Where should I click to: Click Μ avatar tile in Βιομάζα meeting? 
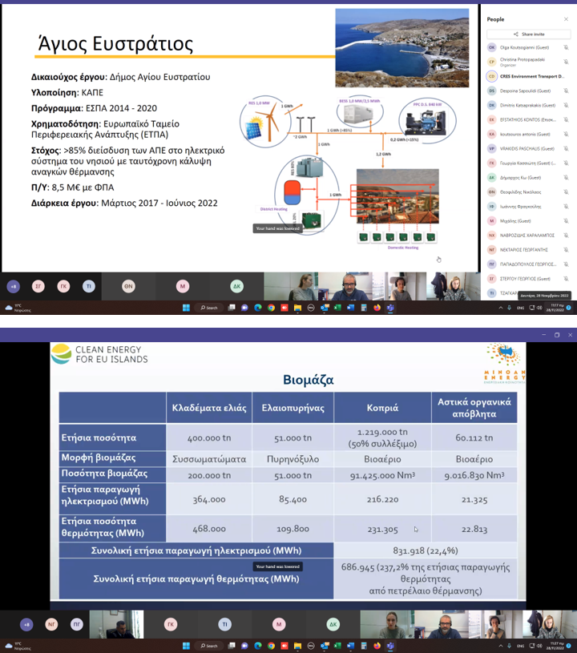click(279, 624)
